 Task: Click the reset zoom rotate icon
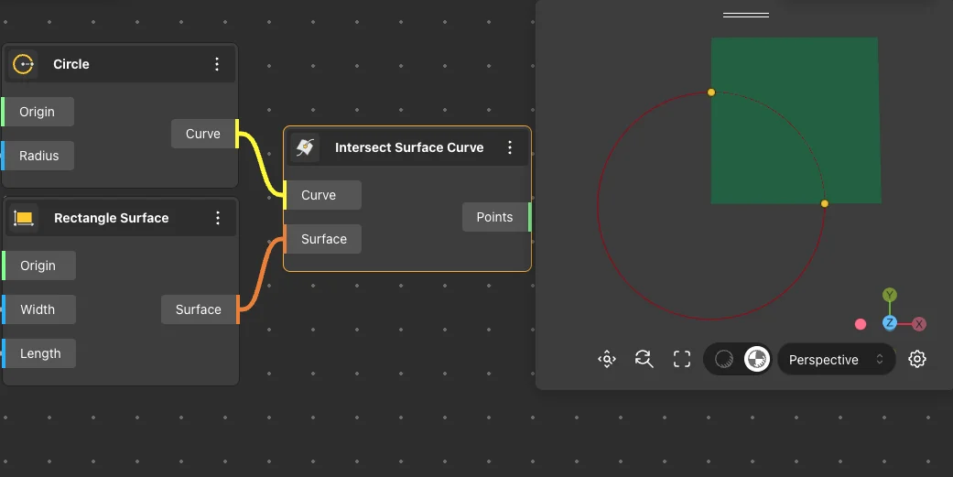[644, 360]
